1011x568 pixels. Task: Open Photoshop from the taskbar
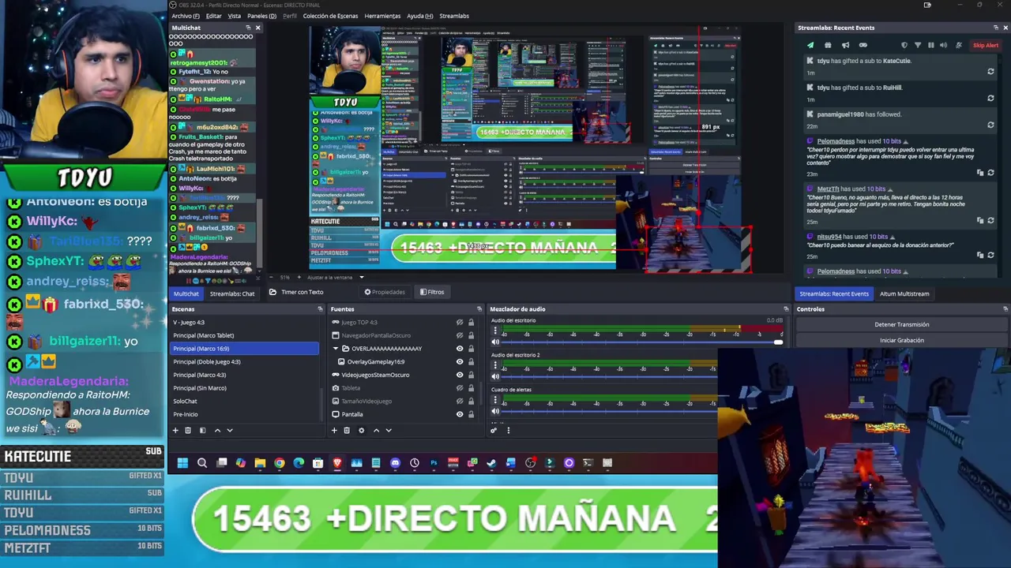point(434,463)
